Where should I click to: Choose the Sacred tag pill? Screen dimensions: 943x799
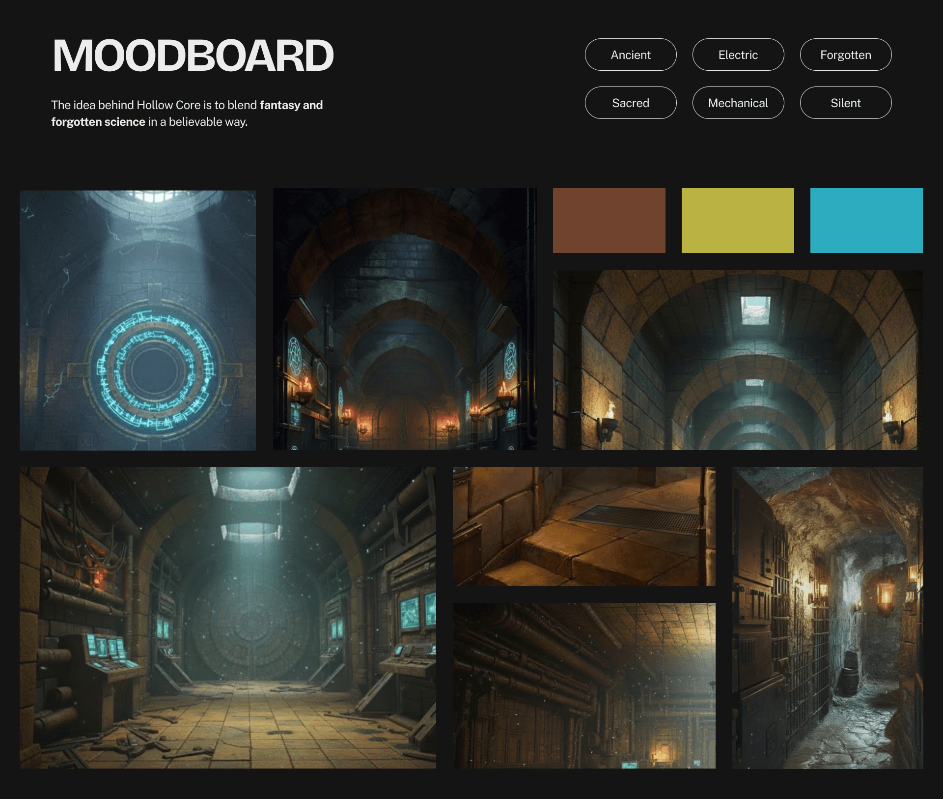pos(630,103)
